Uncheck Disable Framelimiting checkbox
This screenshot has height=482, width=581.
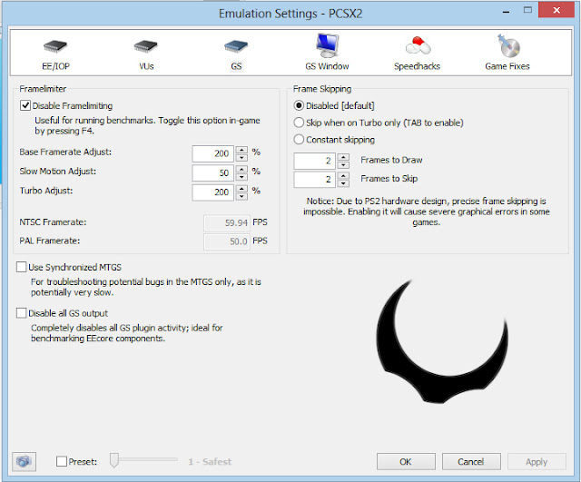coord(25,105)
